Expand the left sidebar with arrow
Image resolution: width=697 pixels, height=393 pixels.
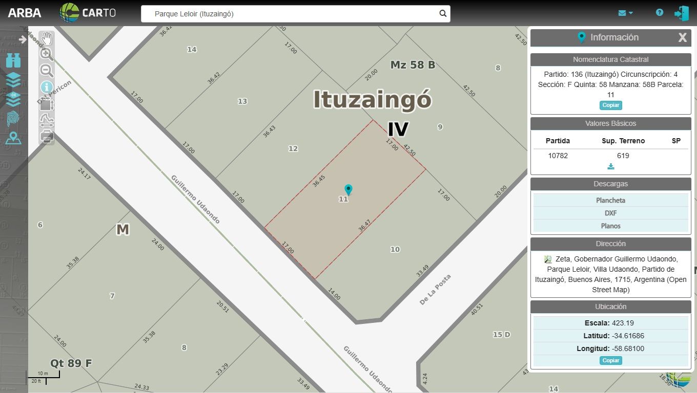click(x=22, y=39)
